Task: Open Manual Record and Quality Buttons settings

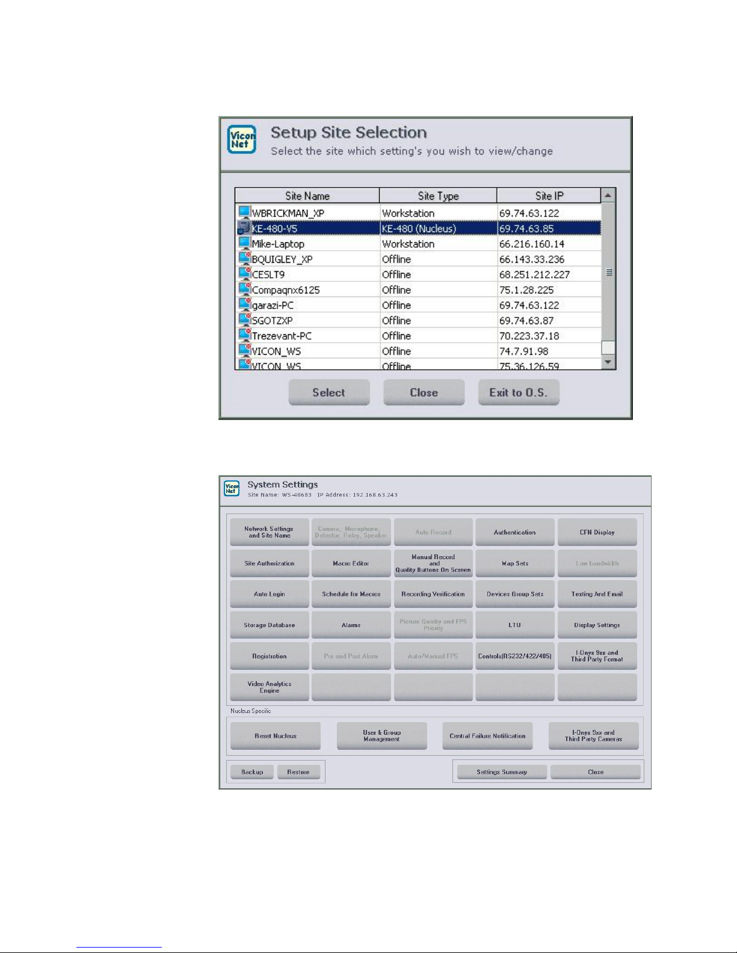Action: coord(433,563)
